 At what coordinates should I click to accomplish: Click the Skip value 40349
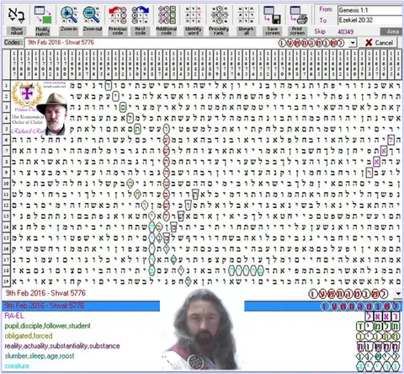click(345, 32)
